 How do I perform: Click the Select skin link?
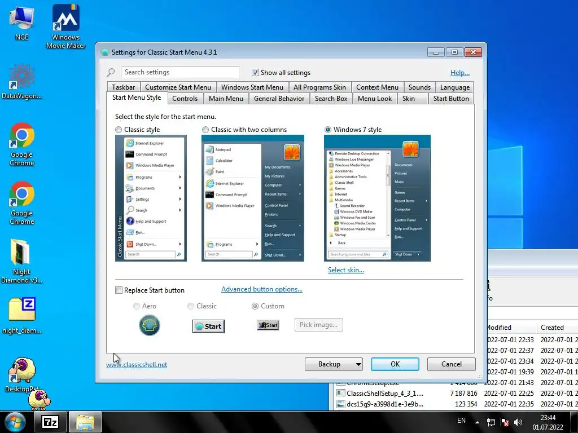(x=346, y=270)
